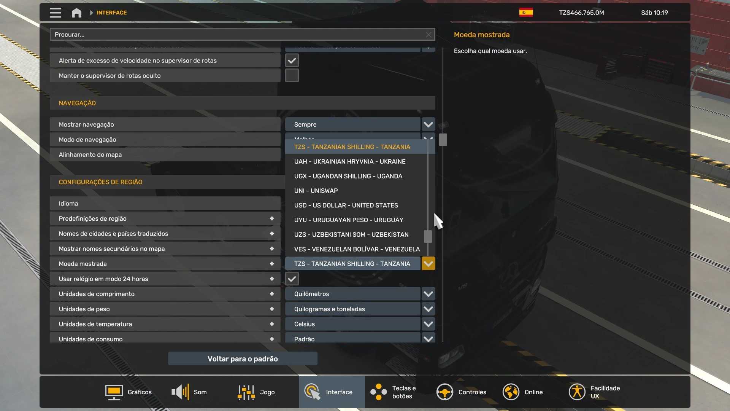Switch to Online settings tab

pyautogui.click(x=523, y=392)
